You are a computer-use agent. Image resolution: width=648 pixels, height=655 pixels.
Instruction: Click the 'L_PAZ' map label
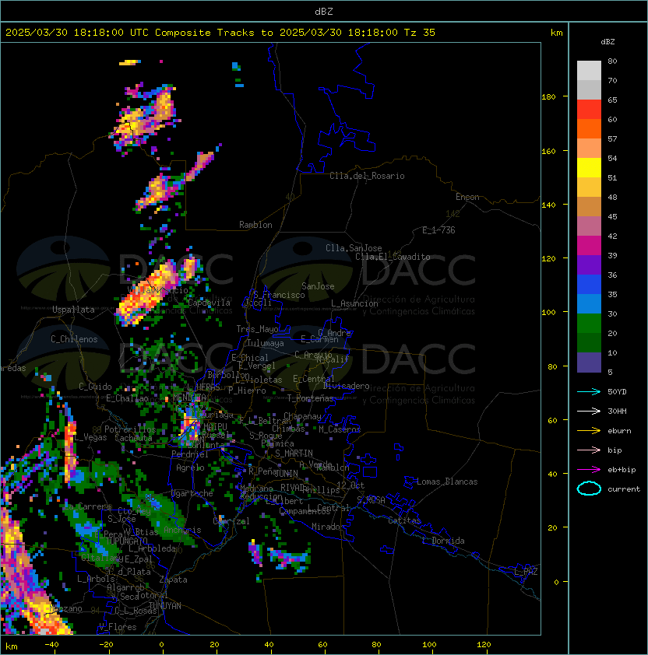pos(526,572)
